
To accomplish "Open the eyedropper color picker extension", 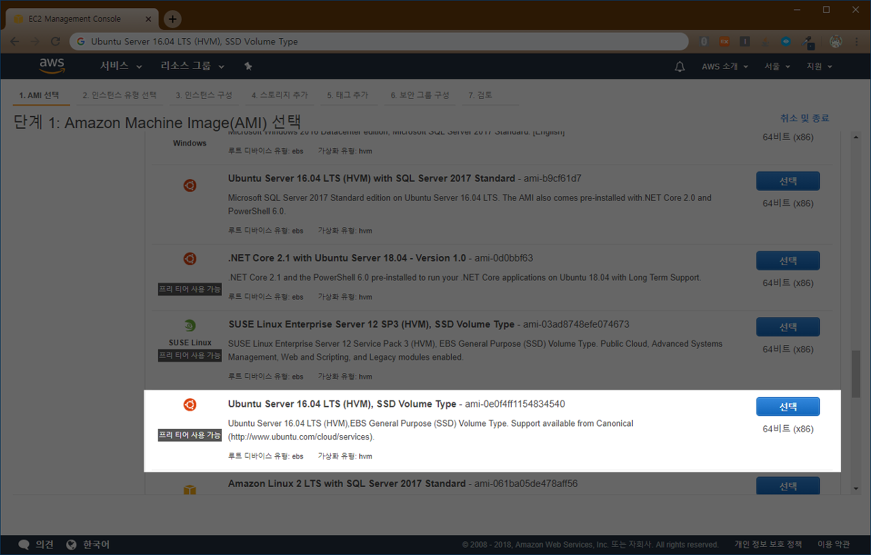I will (x=808, y=42).
